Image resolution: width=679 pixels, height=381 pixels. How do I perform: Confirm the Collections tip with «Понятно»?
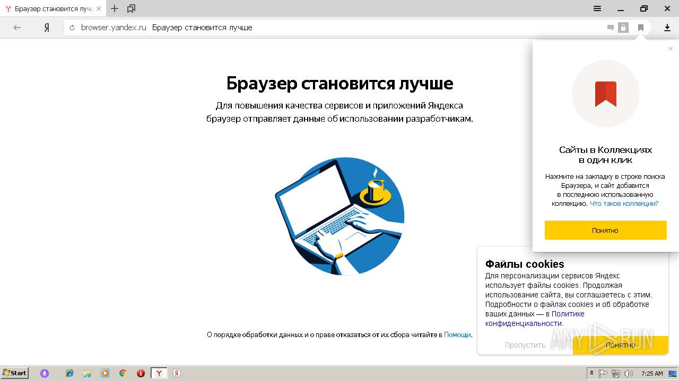[605, 230]
